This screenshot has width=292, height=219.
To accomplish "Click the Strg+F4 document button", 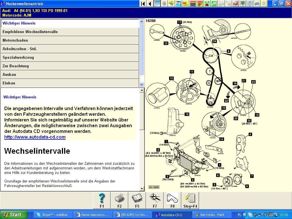I will tap(190, 200).
